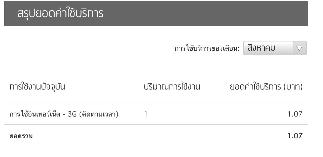
Task: Select the การใช้อินเทอร์เน็ต - 3G row label
Action: click(64, 114)
